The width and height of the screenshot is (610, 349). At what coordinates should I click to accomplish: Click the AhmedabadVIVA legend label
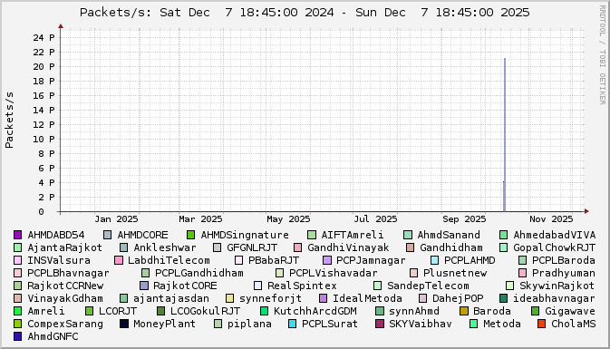click(554, 235)
